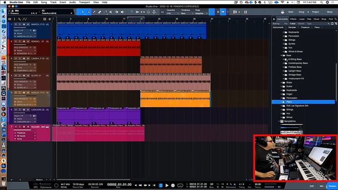Mute the CAMPA_P 02 track
This screenshot has height=190, width=338.
pyautogui.click(x=15, y=59)
